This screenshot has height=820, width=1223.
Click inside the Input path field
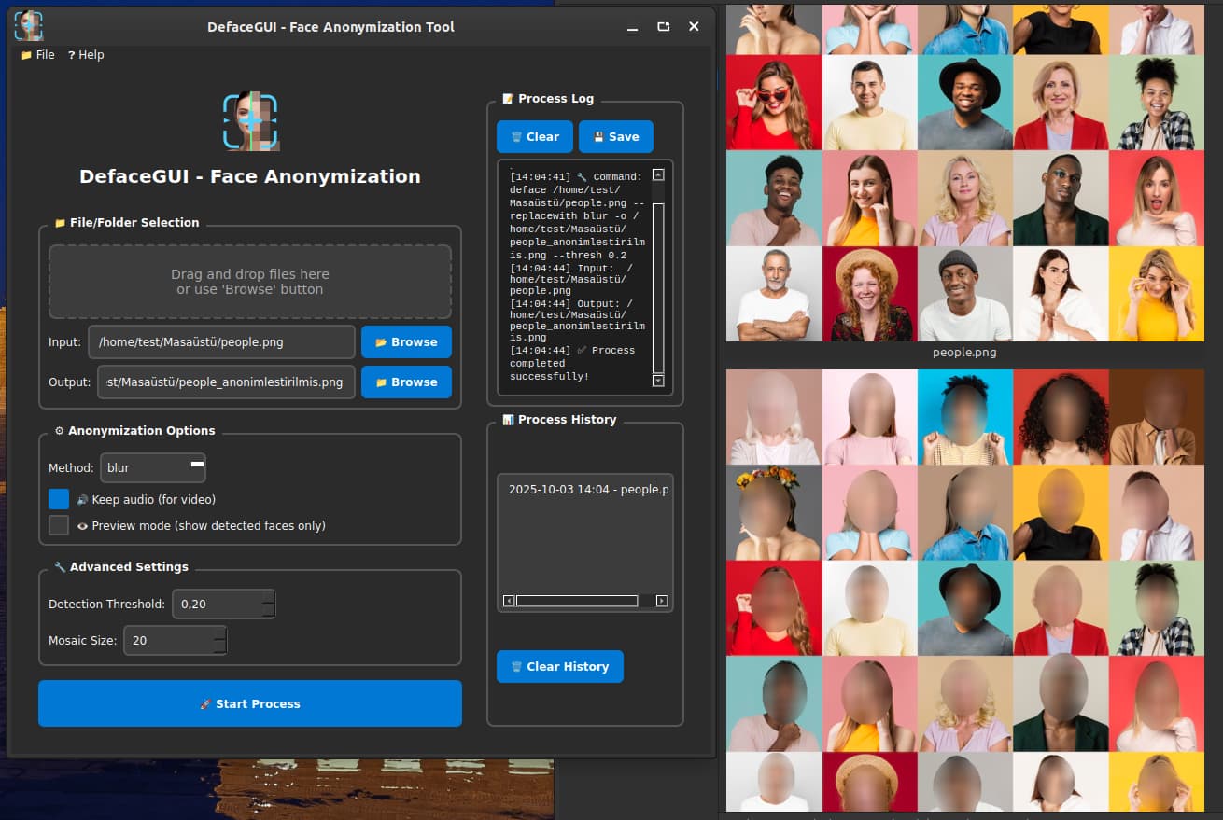(221, 342)
